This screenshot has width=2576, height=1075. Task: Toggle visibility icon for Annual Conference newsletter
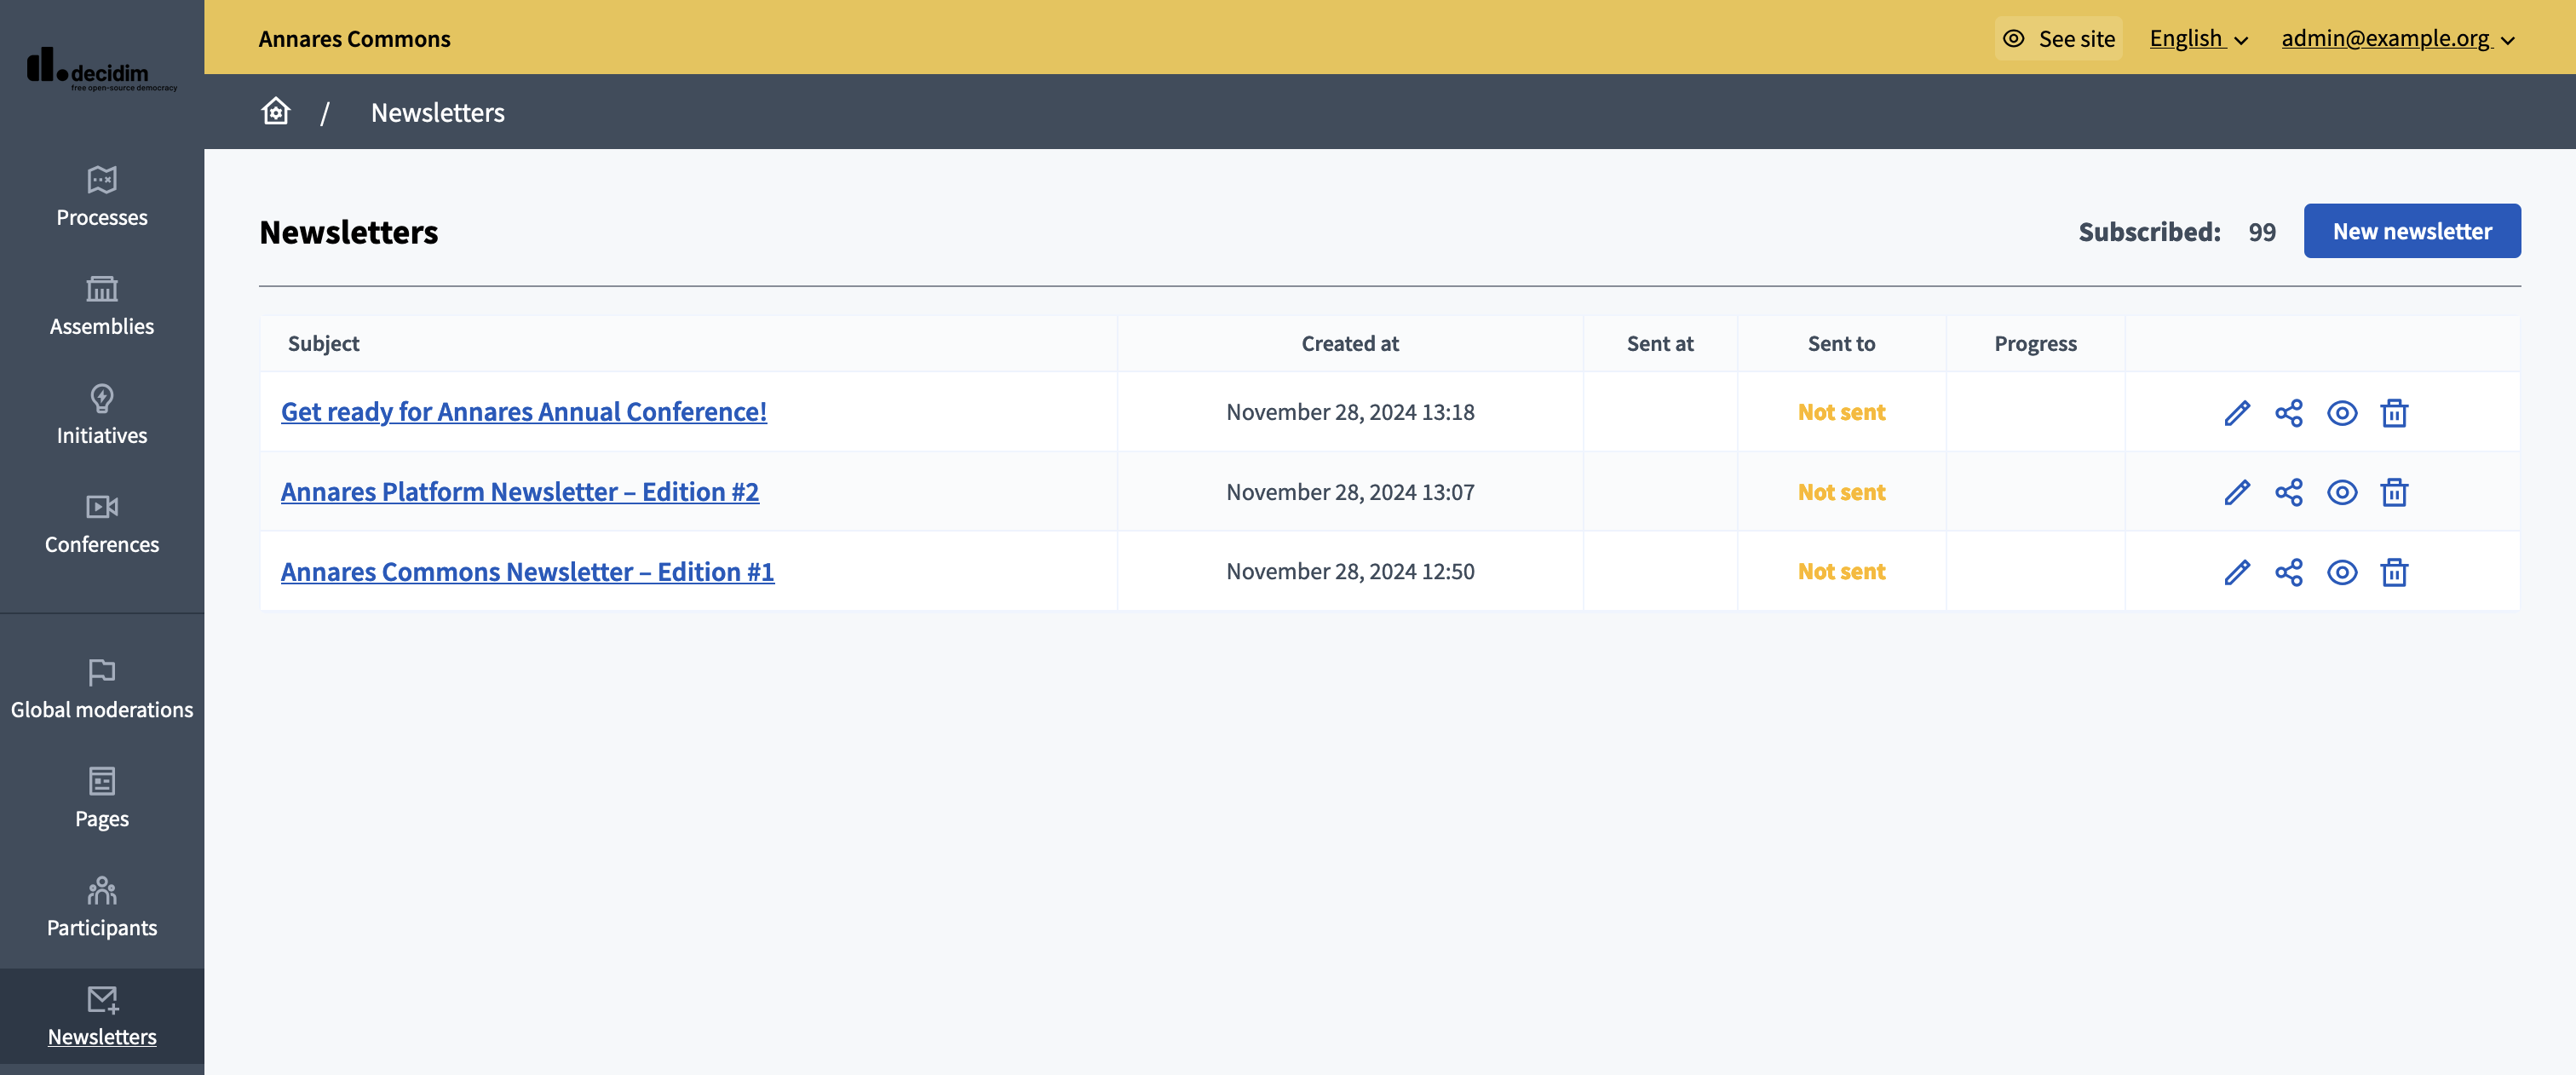[x=2341, y=411]
